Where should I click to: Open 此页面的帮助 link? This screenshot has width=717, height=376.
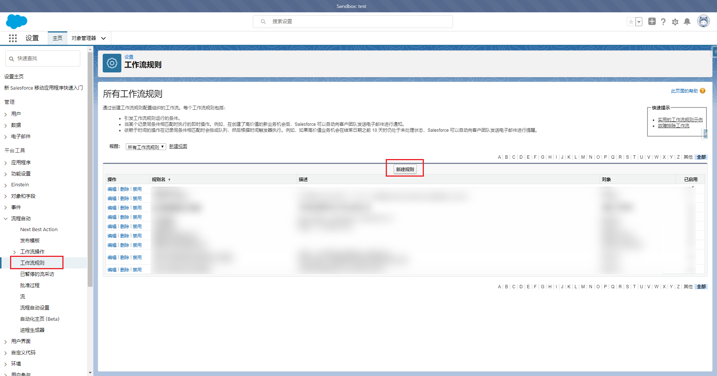point(684,91)
